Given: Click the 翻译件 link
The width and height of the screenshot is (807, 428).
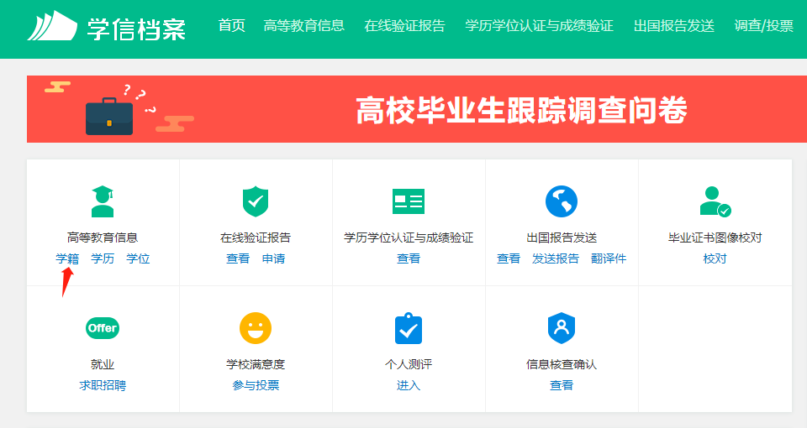Looking at the screenshot, I should 609,258.
